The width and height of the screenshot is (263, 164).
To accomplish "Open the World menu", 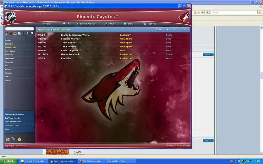I will (131, 24).
